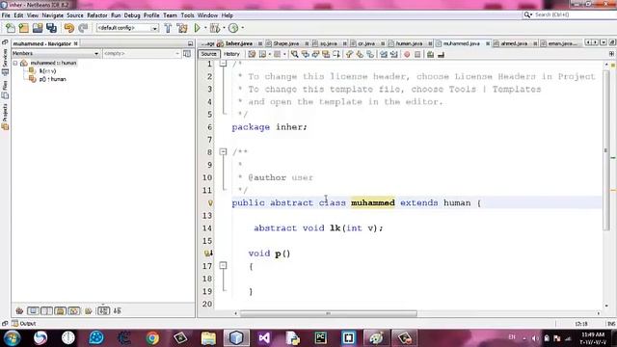617x347 pixels.
Task: Open the Output window
Action: click(x=24, y=324)
